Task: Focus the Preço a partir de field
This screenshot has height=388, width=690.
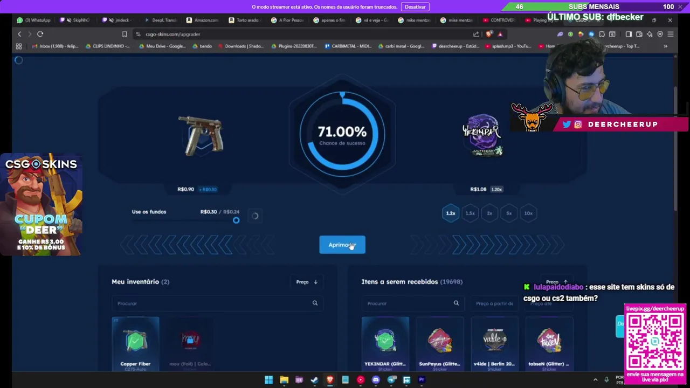Action: (495, 303)
